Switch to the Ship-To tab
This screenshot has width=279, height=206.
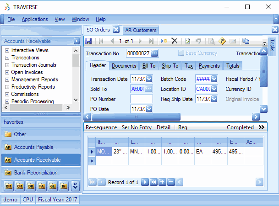pyautogui.click(x=170, y=66)
